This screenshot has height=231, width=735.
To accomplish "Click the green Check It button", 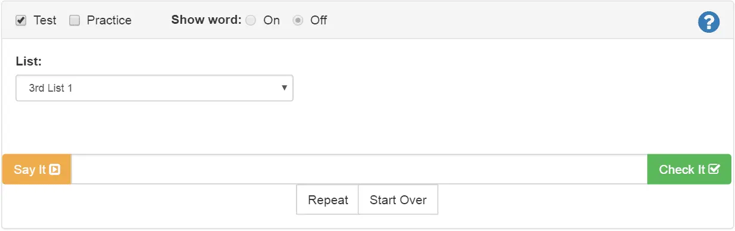I will coord(689,170).
